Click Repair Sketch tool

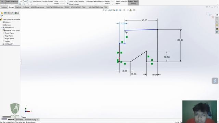[x=107, y=2]
